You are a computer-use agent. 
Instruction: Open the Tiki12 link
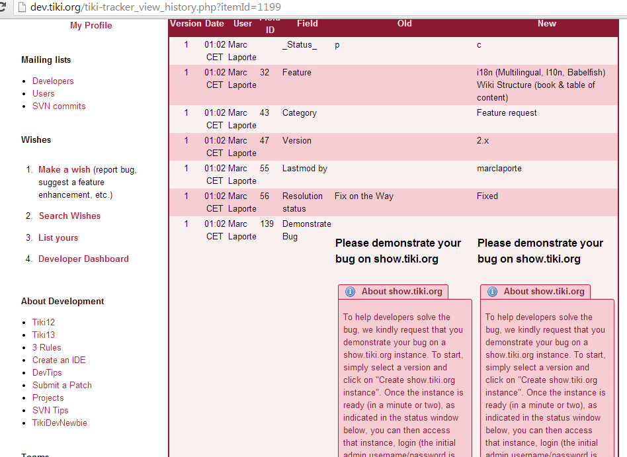coord(44,322)
